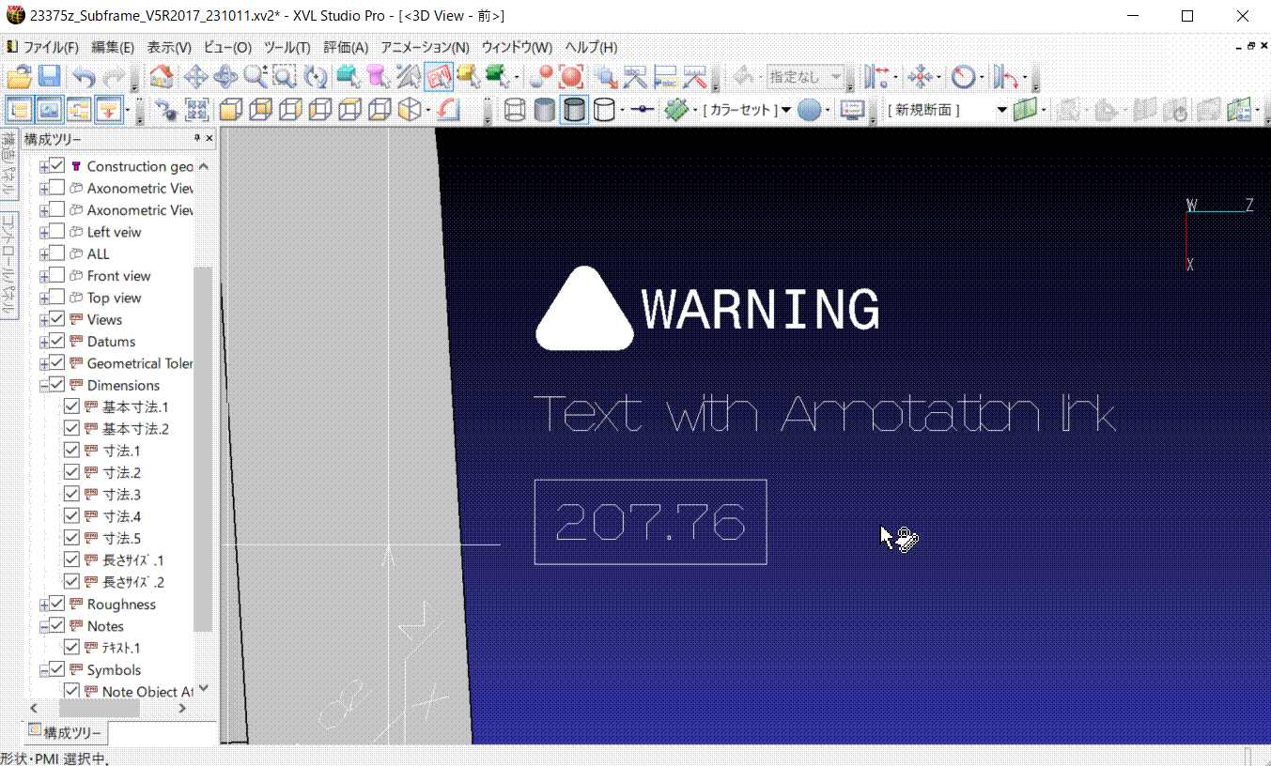Uncheck the 寸法.3 dimension checkbox
Image resolution: width=1271 pixels, height=766 pixels.
71,495
